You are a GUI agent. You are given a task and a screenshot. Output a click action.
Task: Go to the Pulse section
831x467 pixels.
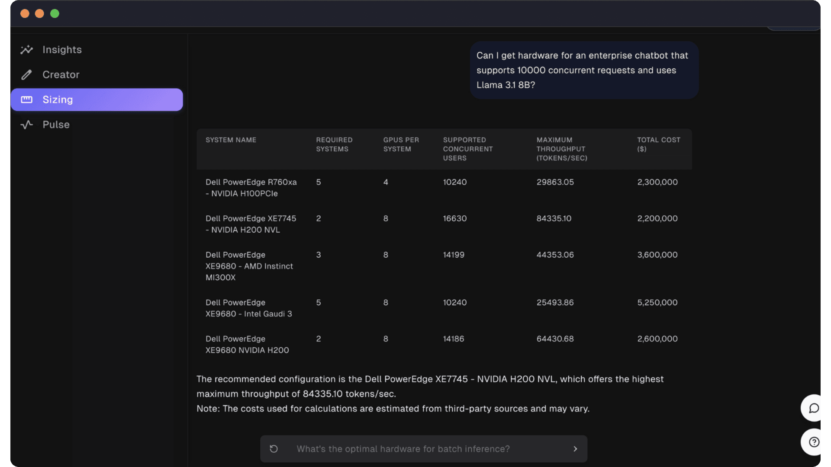56,125
